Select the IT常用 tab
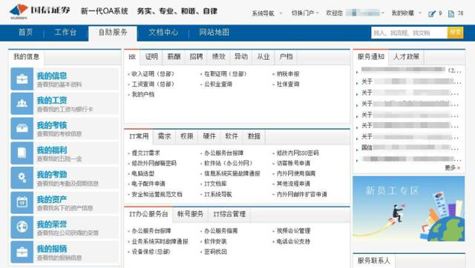This screenshot has height=268, width=475. coord(139,136)
